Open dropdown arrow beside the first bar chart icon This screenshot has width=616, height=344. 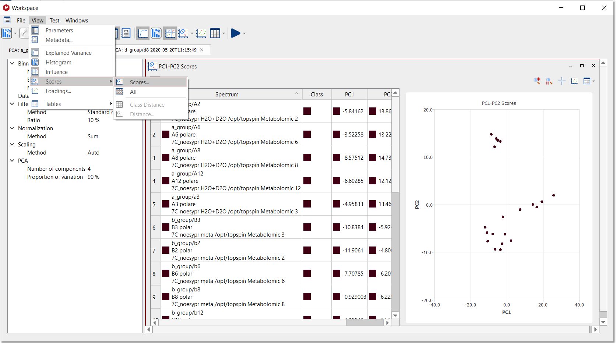(x=15, y=33)
